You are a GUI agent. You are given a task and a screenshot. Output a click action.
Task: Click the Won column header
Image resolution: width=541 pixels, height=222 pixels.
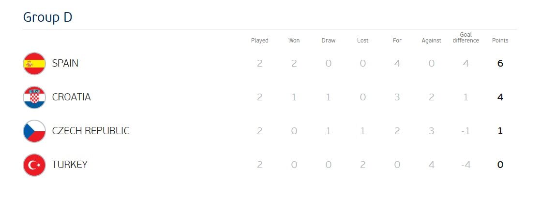tap(294, 41)
